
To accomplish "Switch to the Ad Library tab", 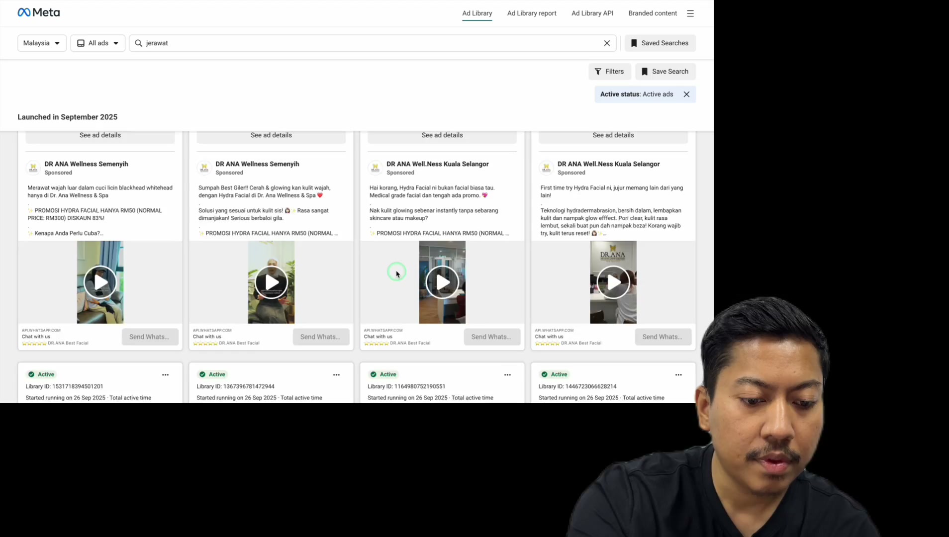I will click(x=477, y=13).
